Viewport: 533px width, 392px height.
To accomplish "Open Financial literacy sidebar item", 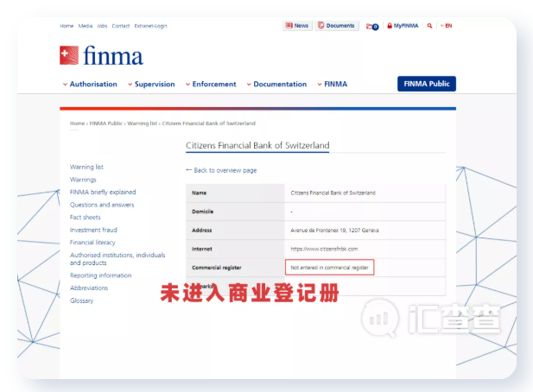I will coord(92,243).
